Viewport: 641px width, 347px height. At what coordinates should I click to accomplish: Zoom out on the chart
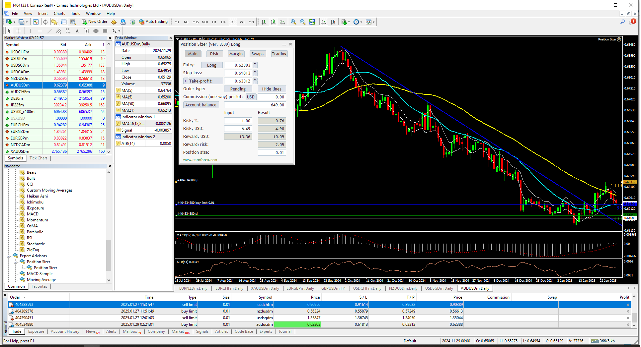coord(303,22)
